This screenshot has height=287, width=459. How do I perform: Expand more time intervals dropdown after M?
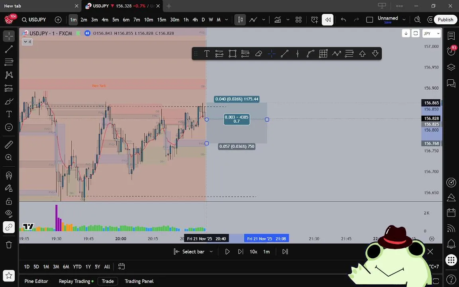(x=226, y=20)
